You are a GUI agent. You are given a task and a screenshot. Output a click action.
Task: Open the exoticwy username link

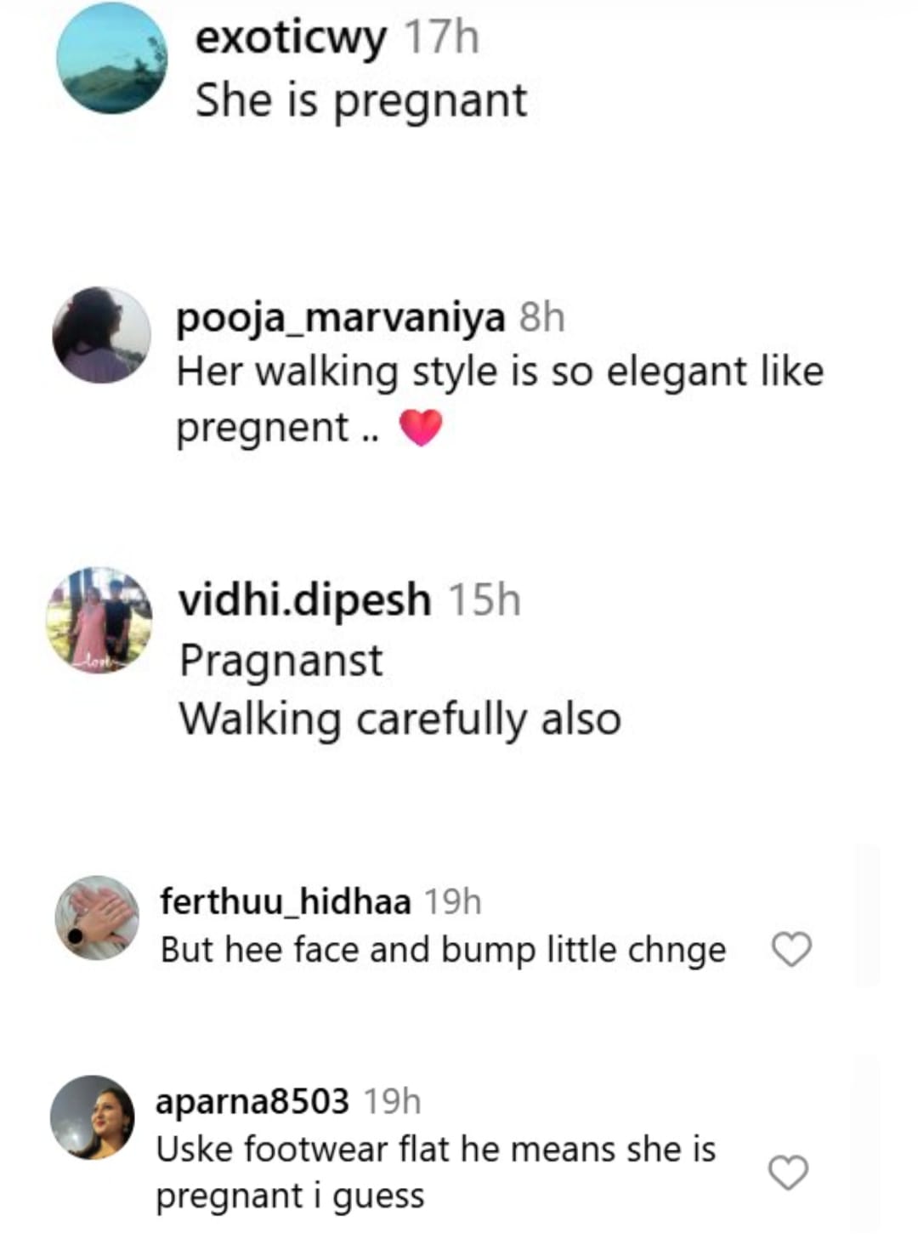coord(291,37)
